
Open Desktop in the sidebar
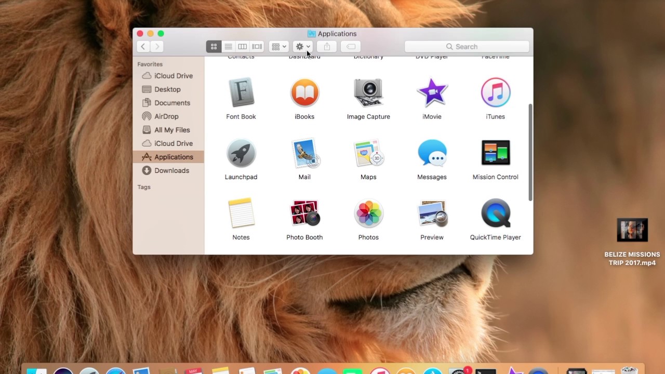[168, 89]
